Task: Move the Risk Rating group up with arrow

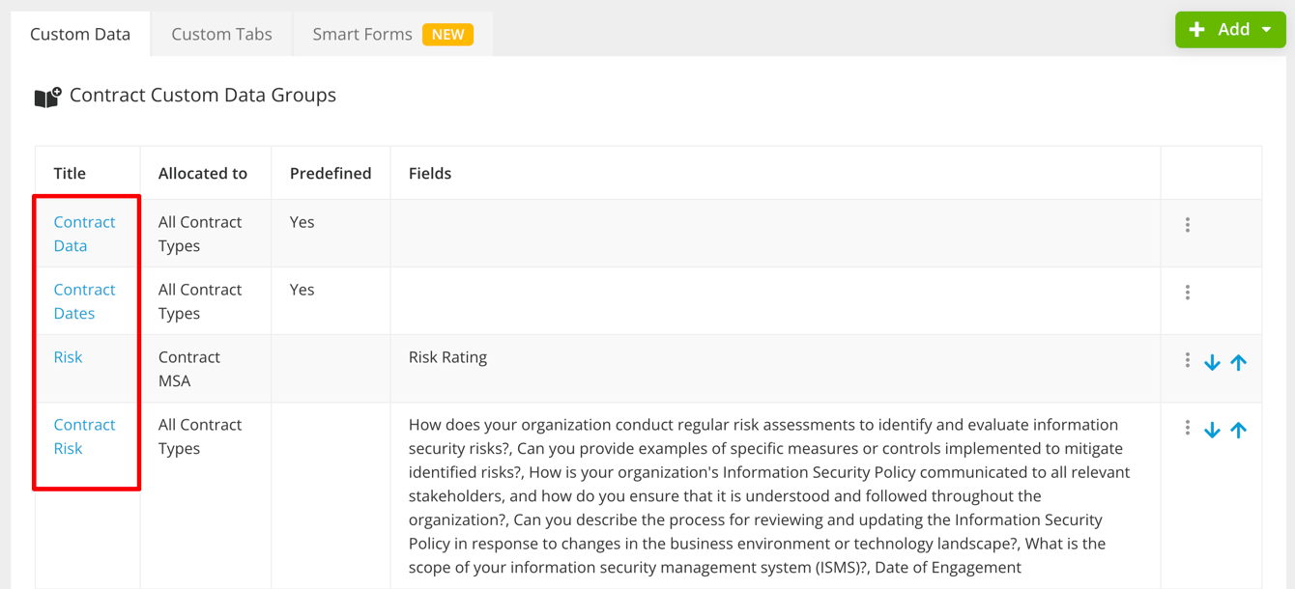Action: tap(1238, 363)
